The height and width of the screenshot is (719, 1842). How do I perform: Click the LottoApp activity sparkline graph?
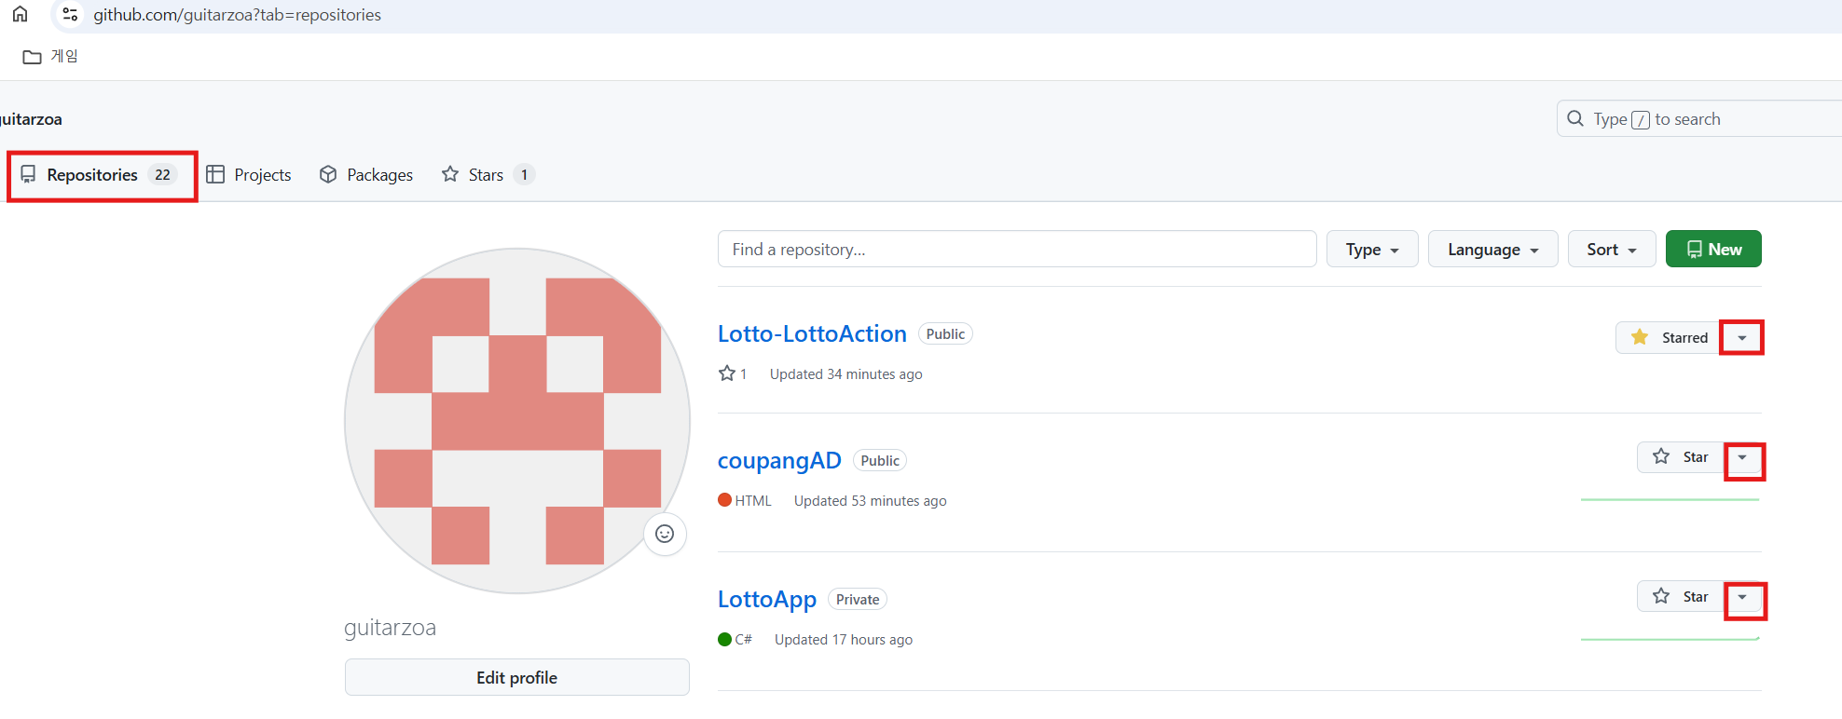point(1670,639)
